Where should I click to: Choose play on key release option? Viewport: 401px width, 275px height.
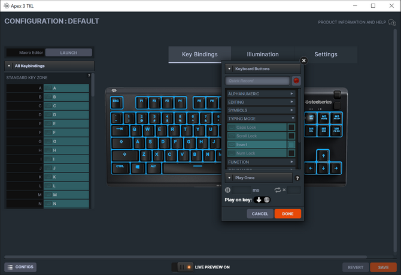pyautogui.click(x=266, y=200)
